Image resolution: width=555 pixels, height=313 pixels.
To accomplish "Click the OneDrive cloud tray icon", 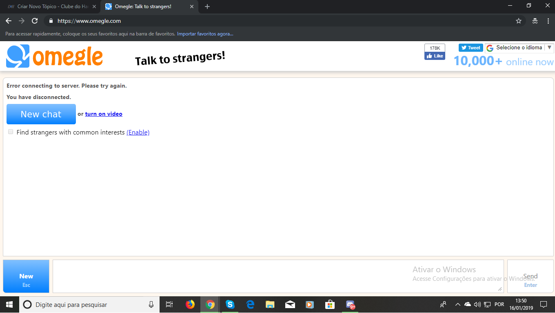I will point(468,304).
